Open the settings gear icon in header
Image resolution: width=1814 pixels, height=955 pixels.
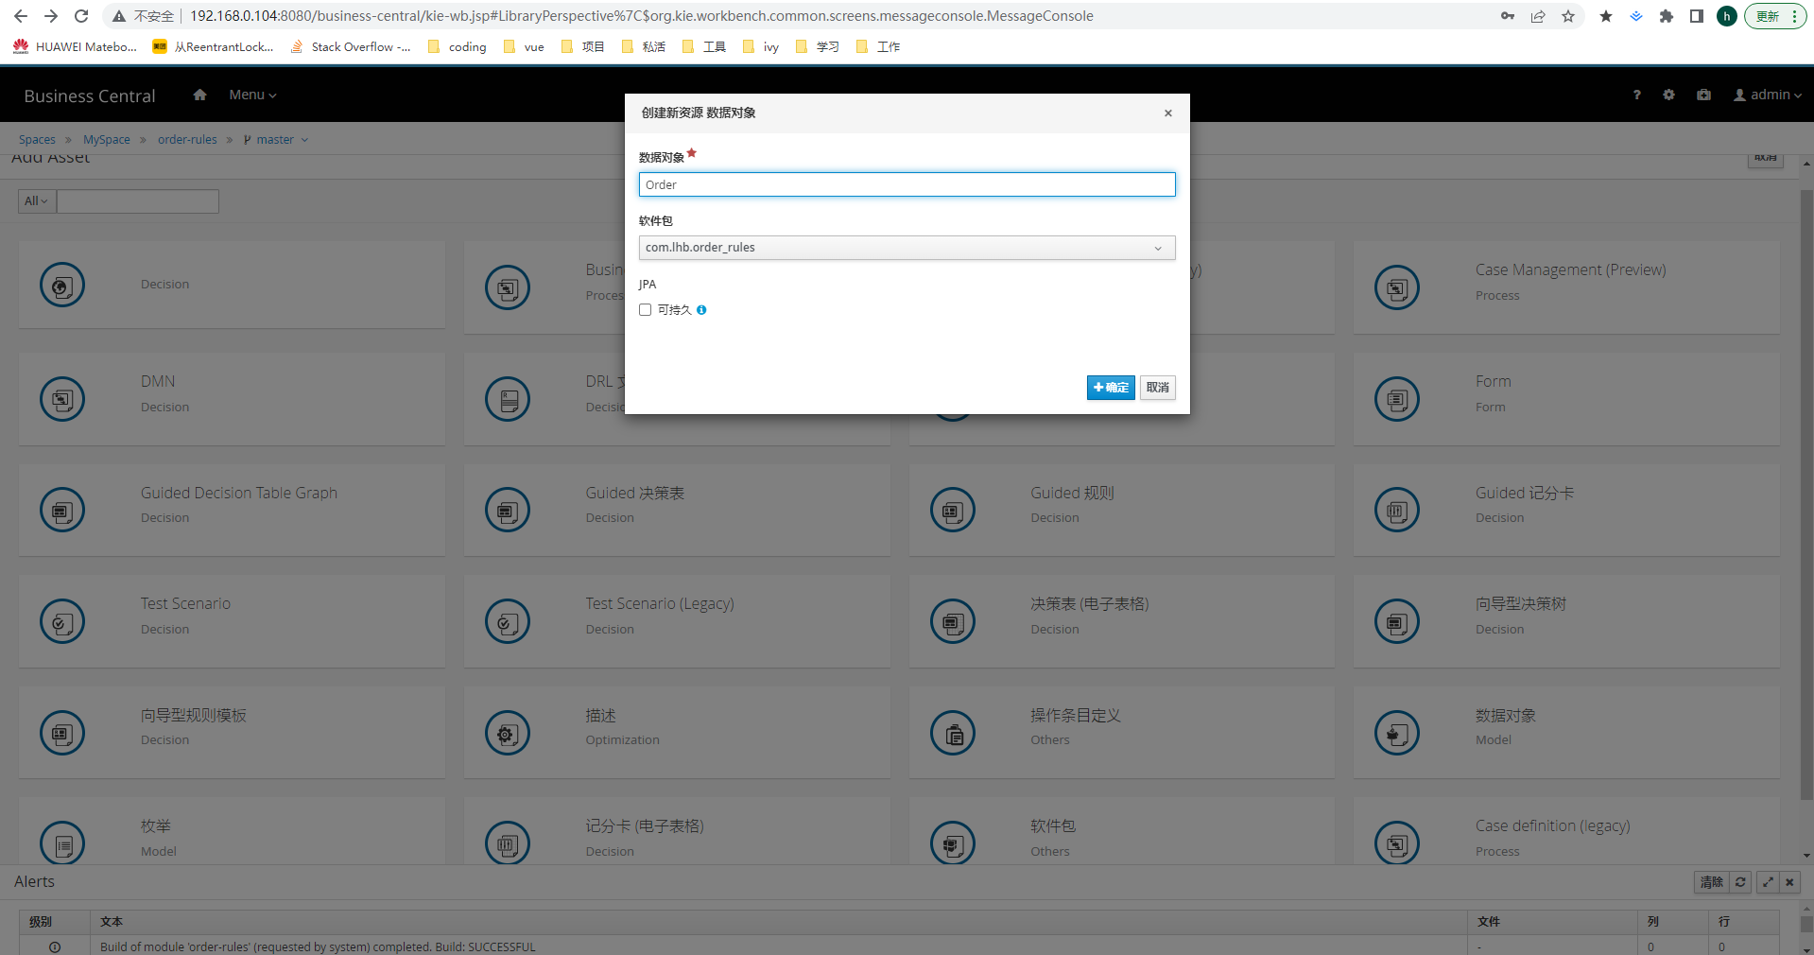[x=1668, y=95]
